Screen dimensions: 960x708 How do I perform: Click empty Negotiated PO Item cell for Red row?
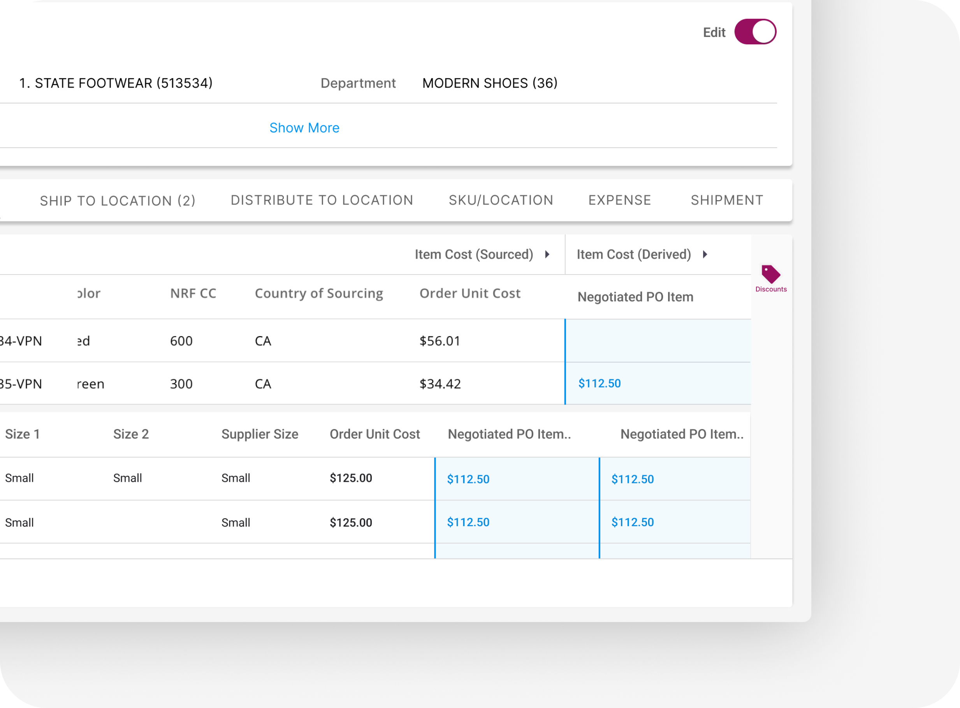(658, 341)
